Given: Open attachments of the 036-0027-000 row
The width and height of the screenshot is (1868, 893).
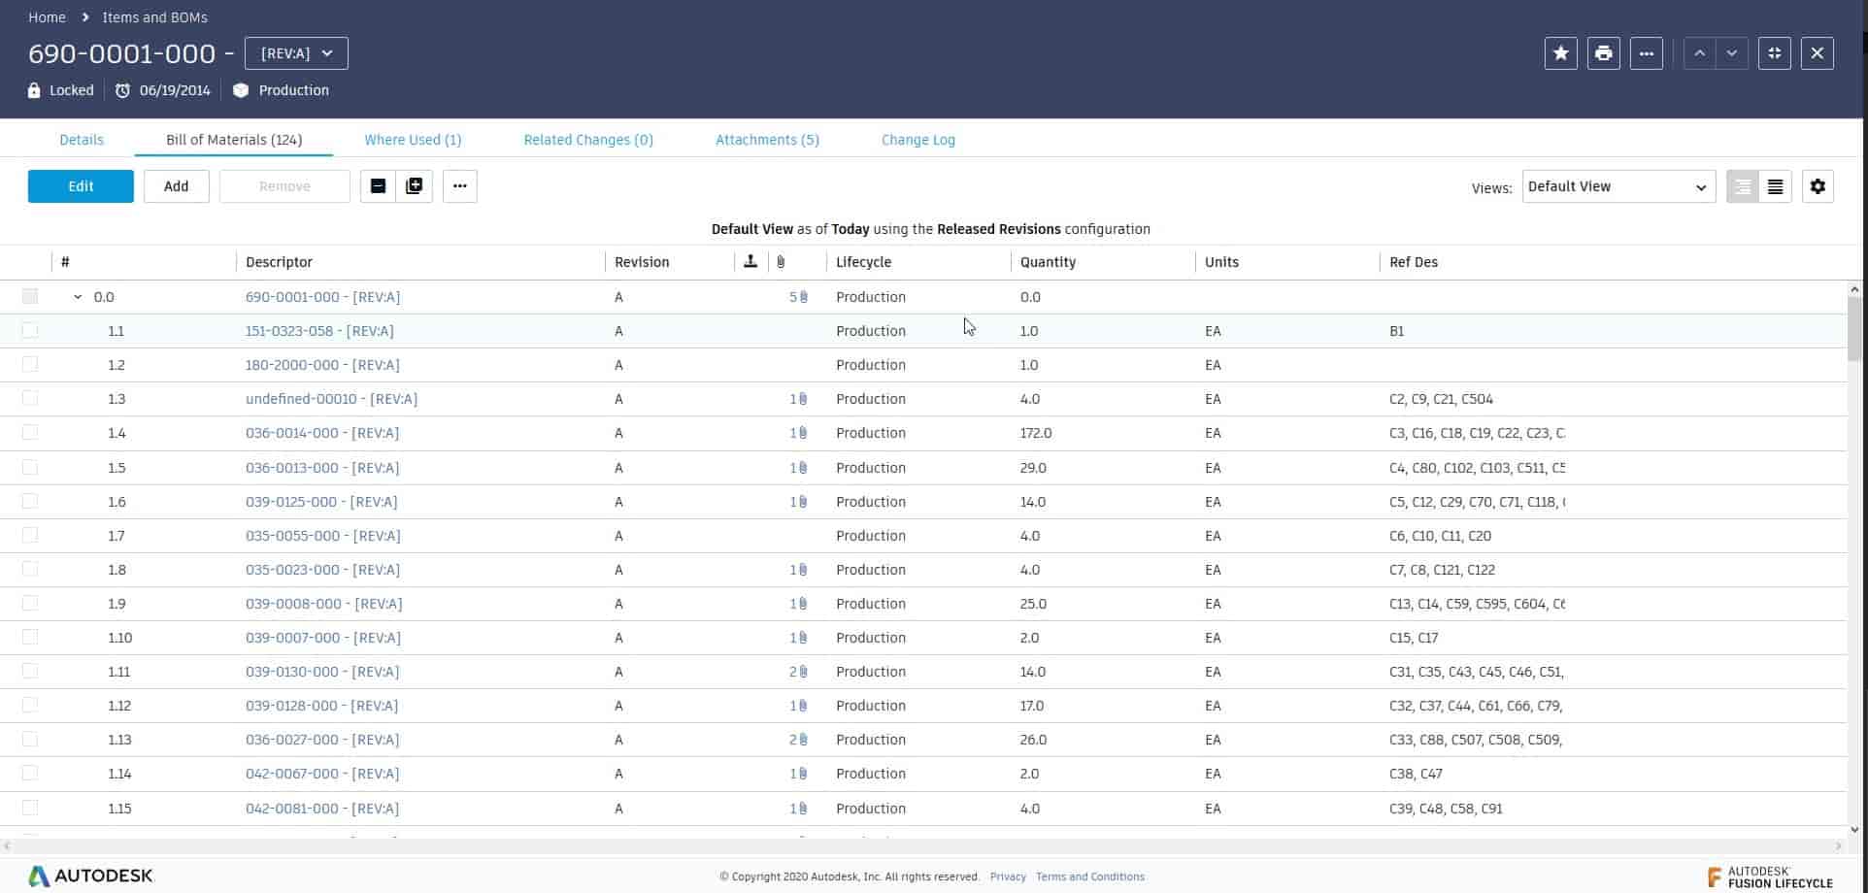Looking at the screenshot, I should point(798,740).
